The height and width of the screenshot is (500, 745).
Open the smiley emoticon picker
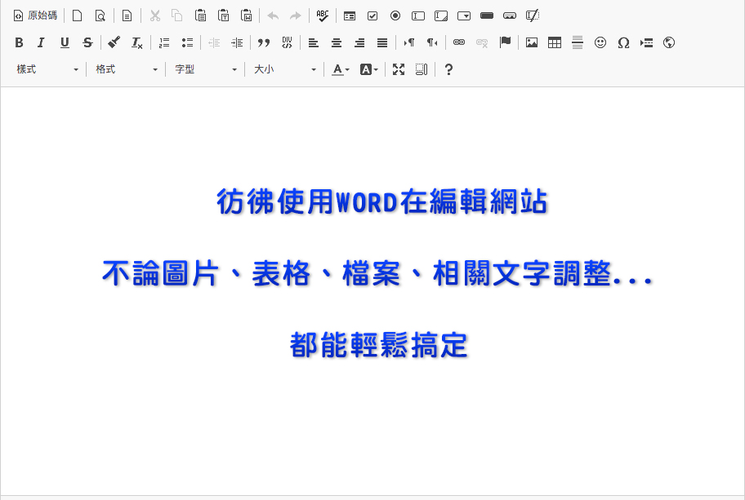pos(600,42)
